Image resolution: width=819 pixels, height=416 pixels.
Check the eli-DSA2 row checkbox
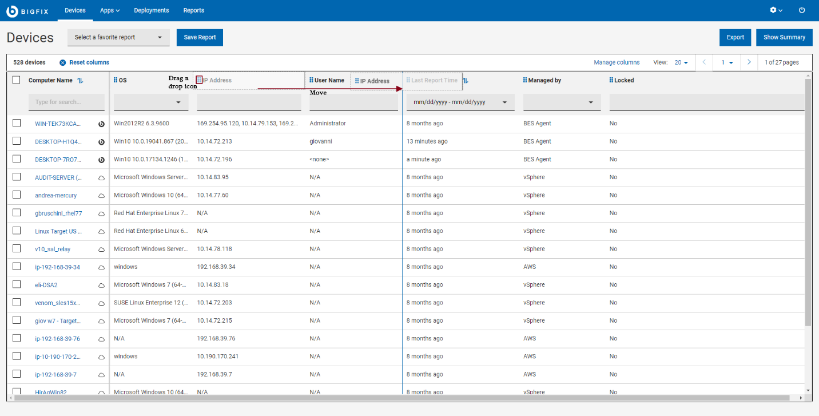17,284
